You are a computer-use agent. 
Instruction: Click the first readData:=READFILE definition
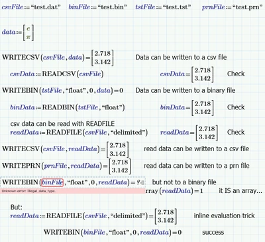(x=79, y=133)
